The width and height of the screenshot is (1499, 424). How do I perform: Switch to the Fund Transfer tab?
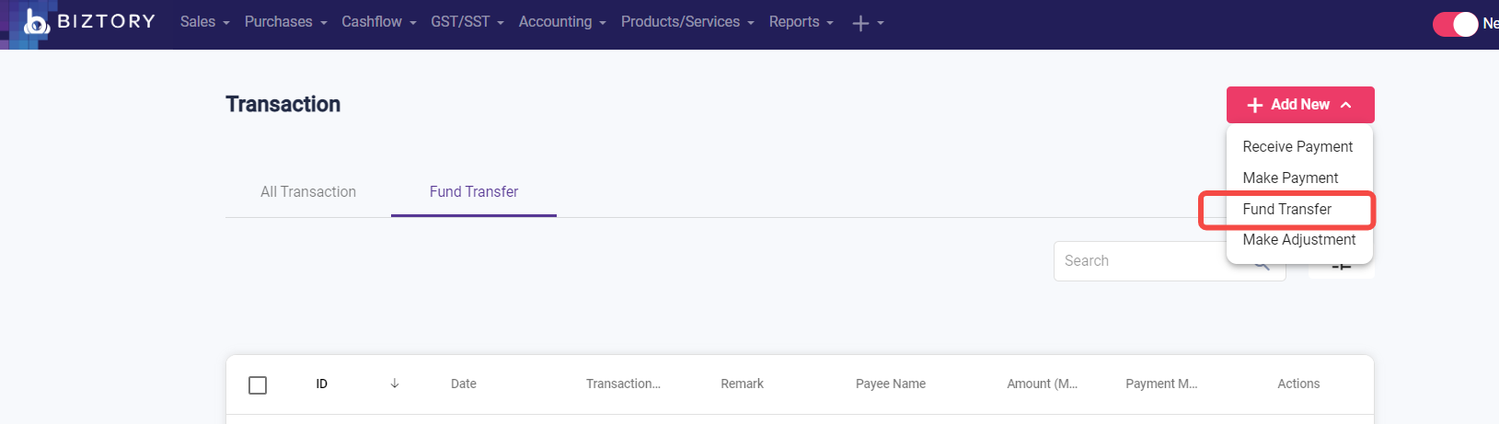pos(474,191)
